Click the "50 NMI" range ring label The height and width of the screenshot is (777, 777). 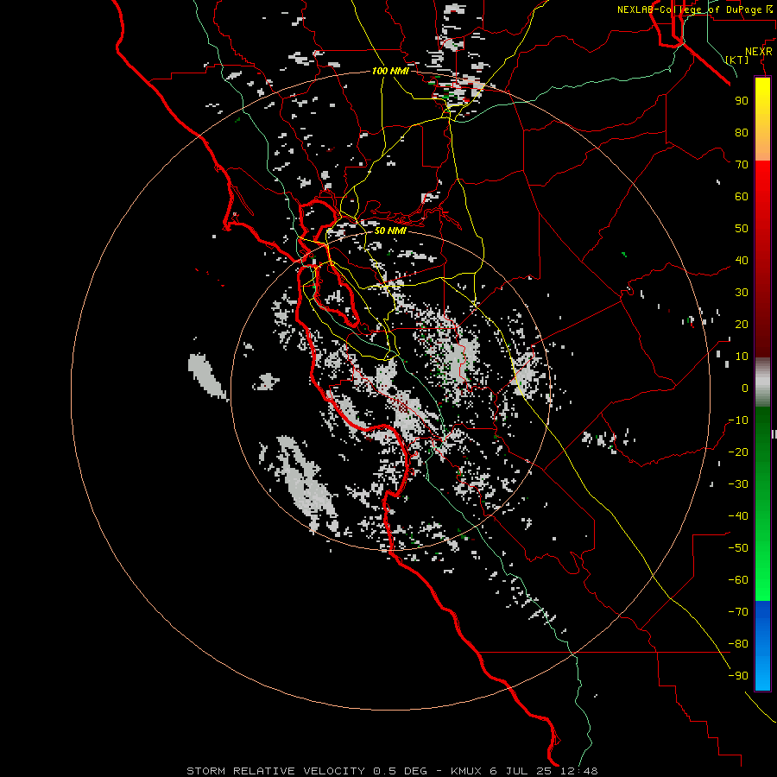tap(390, 231)
